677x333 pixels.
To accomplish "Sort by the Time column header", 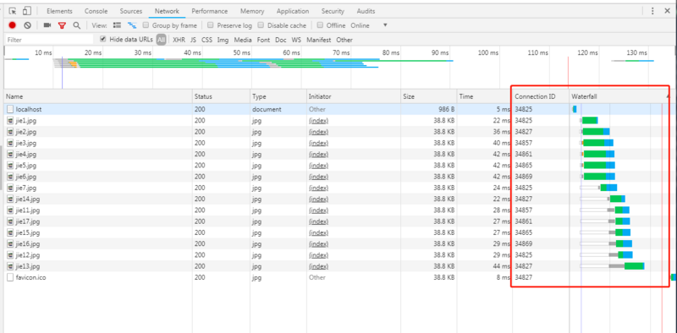I will click(484, 96).
